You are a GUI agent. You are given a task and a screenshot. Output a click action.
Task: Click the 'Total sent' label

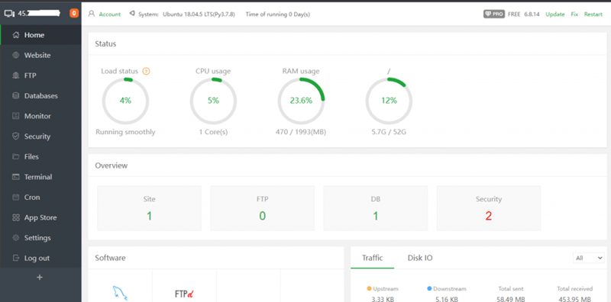coord(511,289)
